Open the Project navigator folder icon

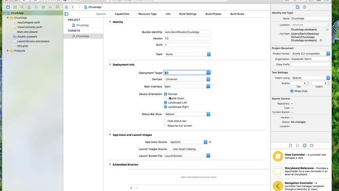coord(8,7)
